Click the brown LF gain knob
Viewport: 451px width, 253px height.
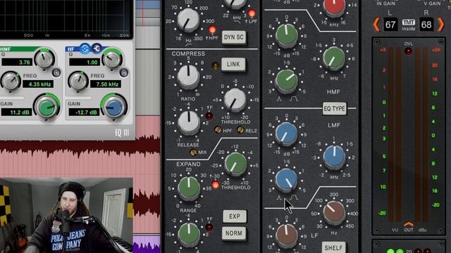[x=286, y=235]
